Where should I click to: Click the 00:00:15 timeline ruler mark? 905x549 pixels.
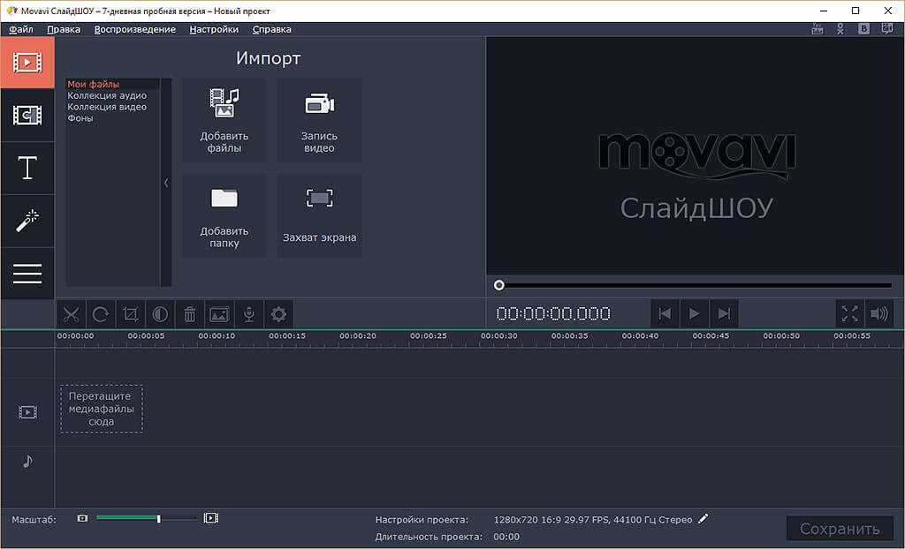[287, 335]
